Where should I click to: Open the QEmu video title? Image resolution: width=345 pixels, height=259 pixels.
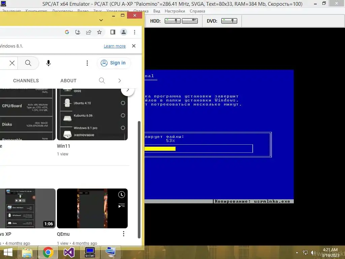(63, 234)
